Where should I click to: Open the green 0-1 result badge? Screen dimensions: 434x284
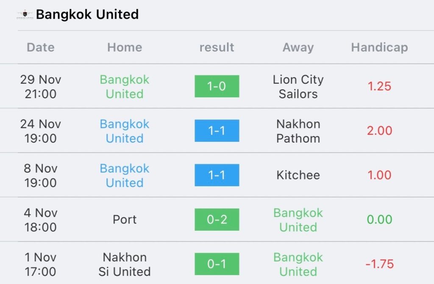217,264
